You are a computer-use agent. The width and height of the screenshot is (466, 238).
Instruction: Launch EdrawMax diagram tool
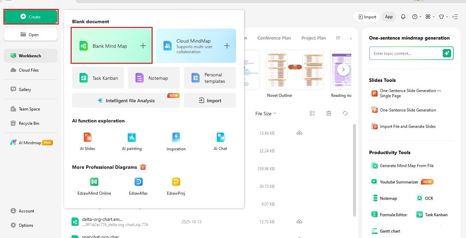[138, 185]
